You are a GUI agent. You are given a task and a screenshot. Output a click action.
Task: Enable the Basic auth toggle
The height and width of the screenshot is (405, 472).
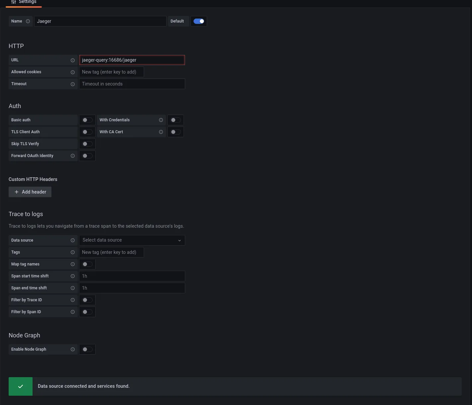(x=87, y=120)
